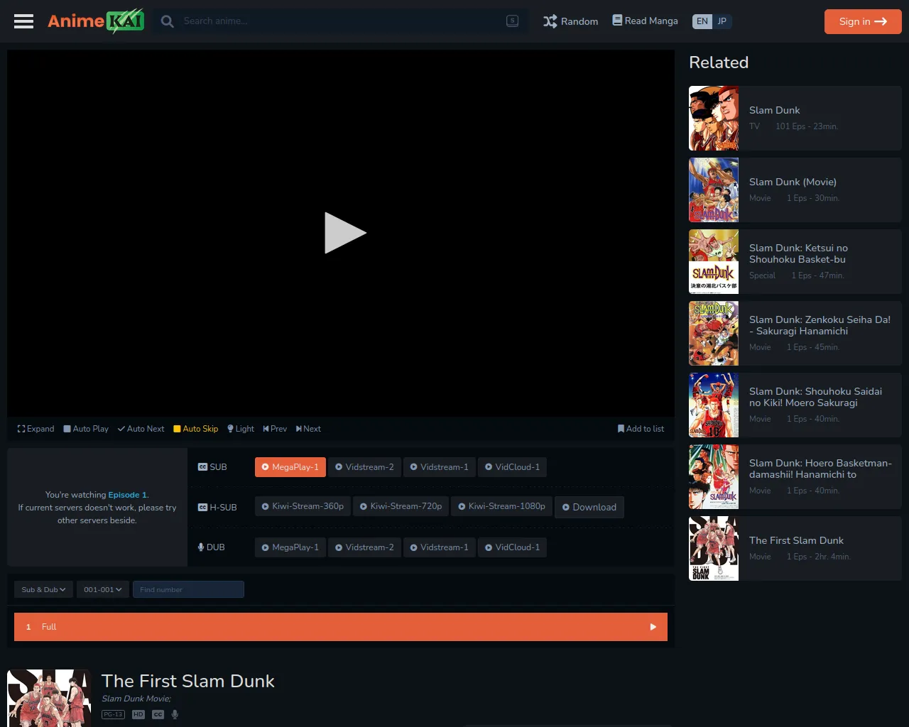909x727 pixels.
Task: Switch title language to JP
Action: [722, 21]
